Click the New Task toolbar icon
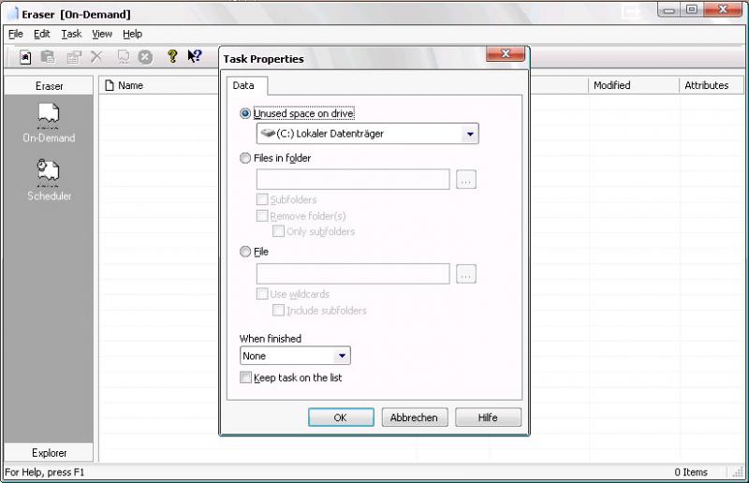 tap(25, 57)
